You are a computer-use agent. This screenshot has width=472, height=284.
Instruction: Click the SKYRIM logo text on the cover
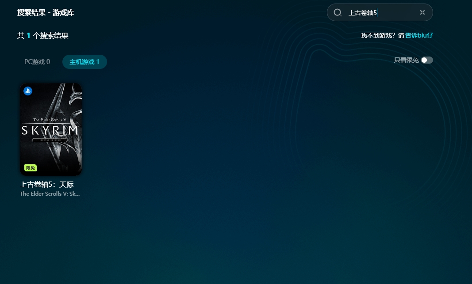point(50,130)
